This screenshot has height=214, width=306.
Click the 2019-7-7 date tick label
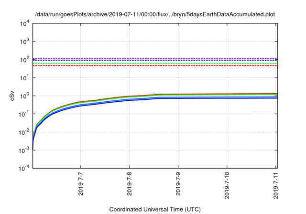80,184
